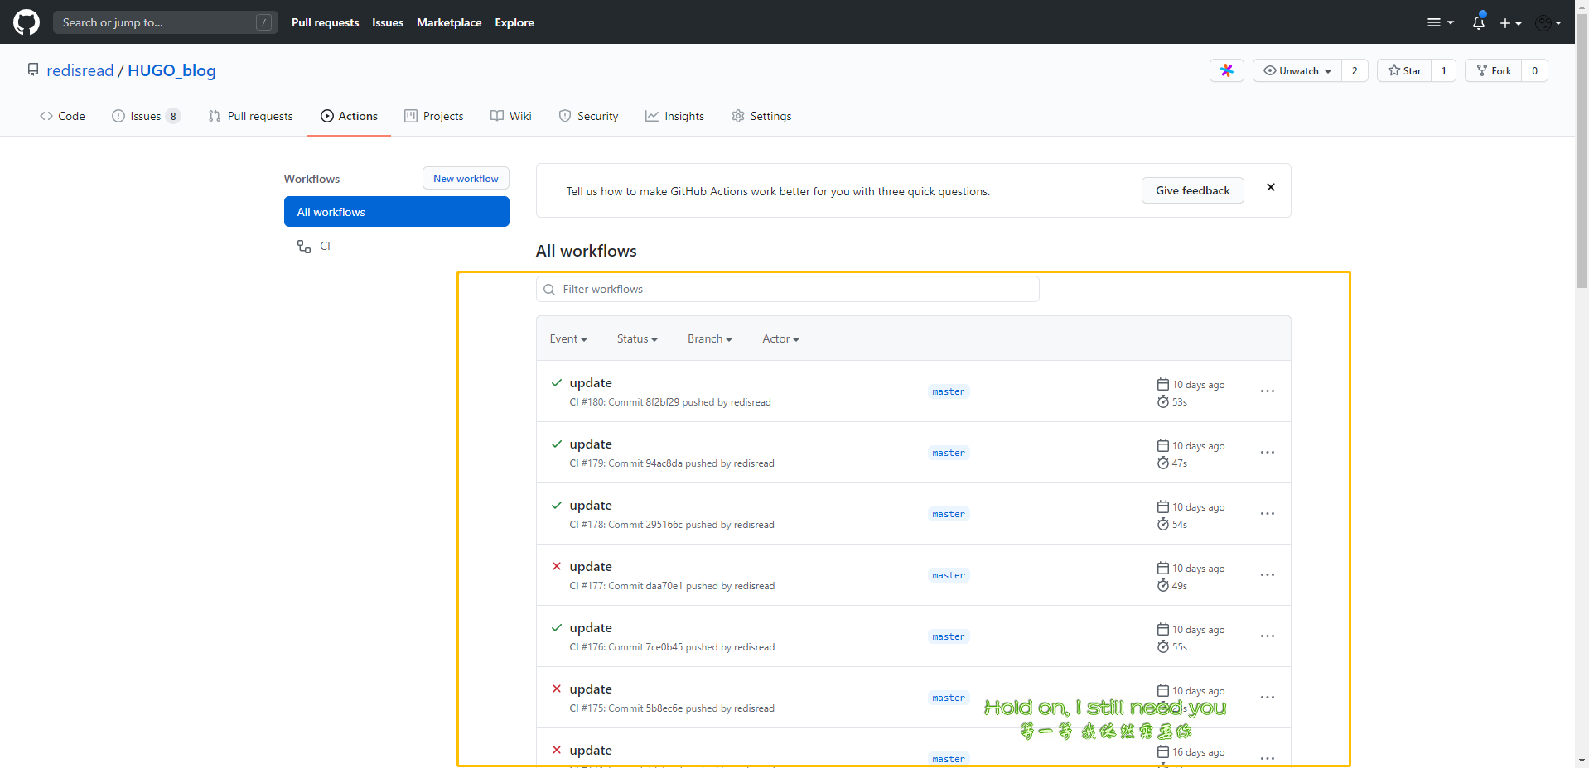Click the filter search magnifier icon
The height and width of the screenshot is (768, 1589).
[549, 290]
